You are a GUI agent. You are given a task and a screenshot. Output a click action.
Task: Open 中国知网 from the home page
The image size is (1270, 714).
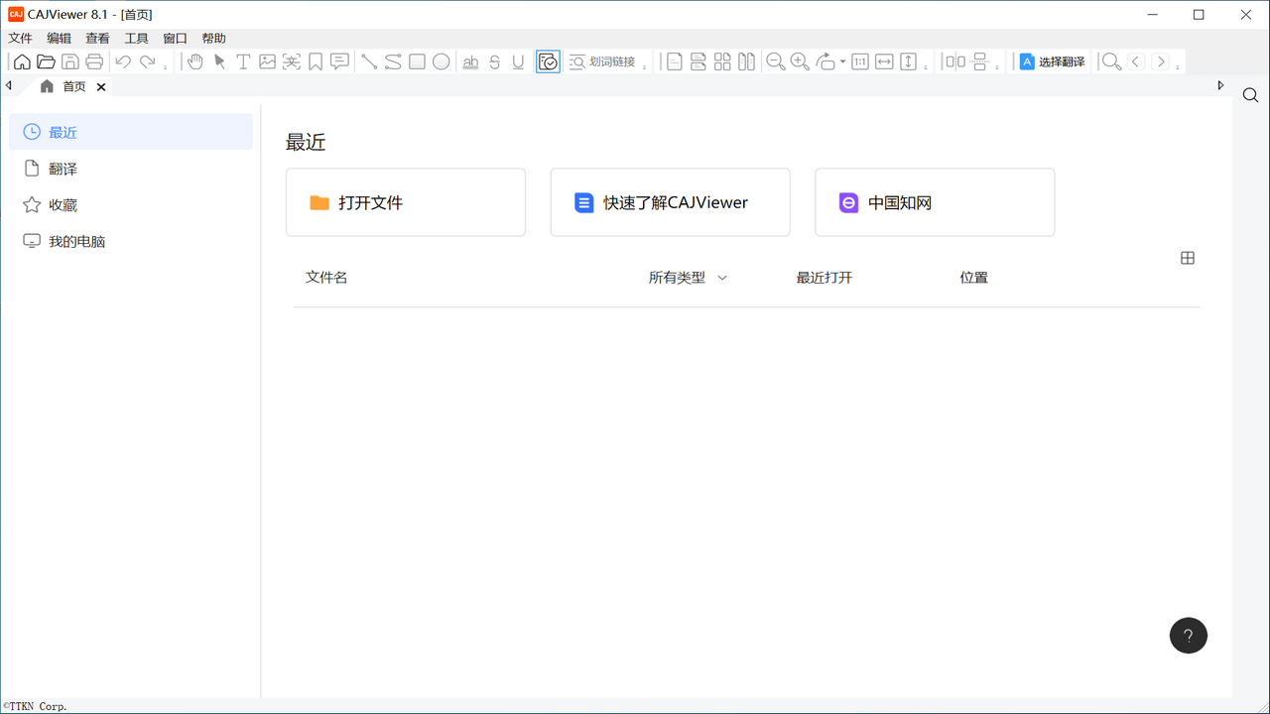click(933, 201)
